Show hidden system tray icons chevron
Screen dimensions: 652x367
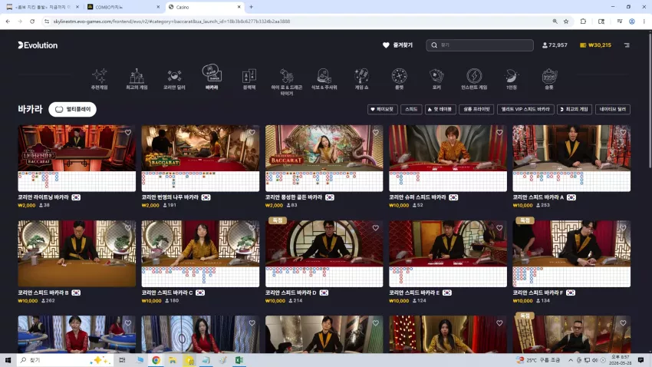pos(571,360)
